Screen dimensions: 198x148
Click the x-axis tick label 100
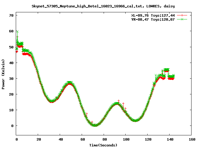126,139
